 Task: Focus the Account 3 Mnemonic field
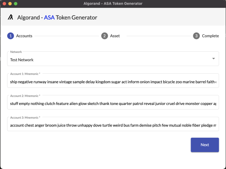pyautogui.click(x=113, y=124)
